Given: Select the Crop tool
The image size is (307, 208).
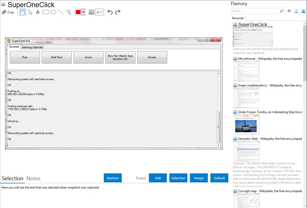Looking at the screenshot, I should coord(8,12).
